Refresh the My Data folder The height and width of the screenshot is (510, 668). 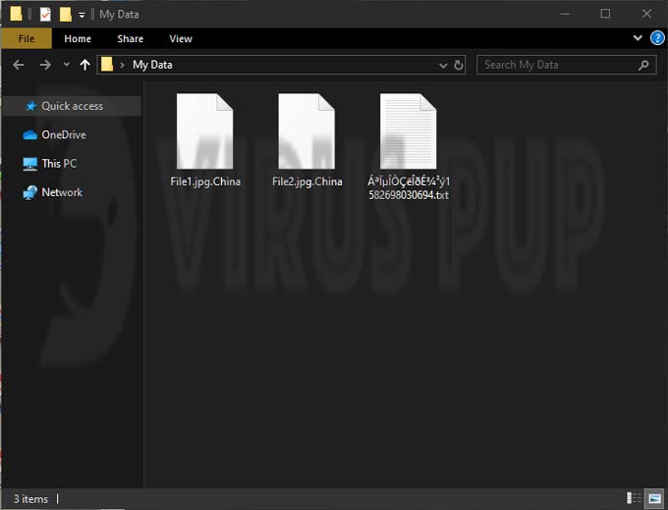pyautogui.click(x=459, y=65)
